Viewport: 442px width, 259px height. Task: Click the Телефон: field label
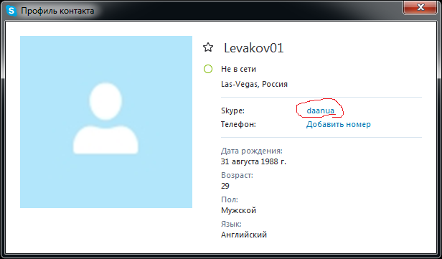[x=238, y=124]
